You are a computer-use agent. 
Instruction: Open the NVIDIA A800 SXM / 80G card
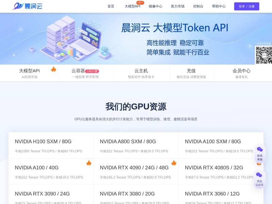136,145
